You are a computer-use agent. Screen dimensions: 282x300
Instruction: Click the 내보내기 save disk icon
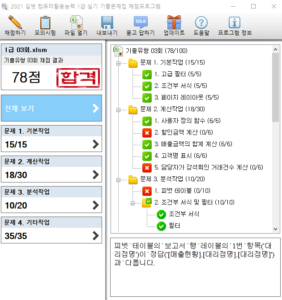click(107, 22)
